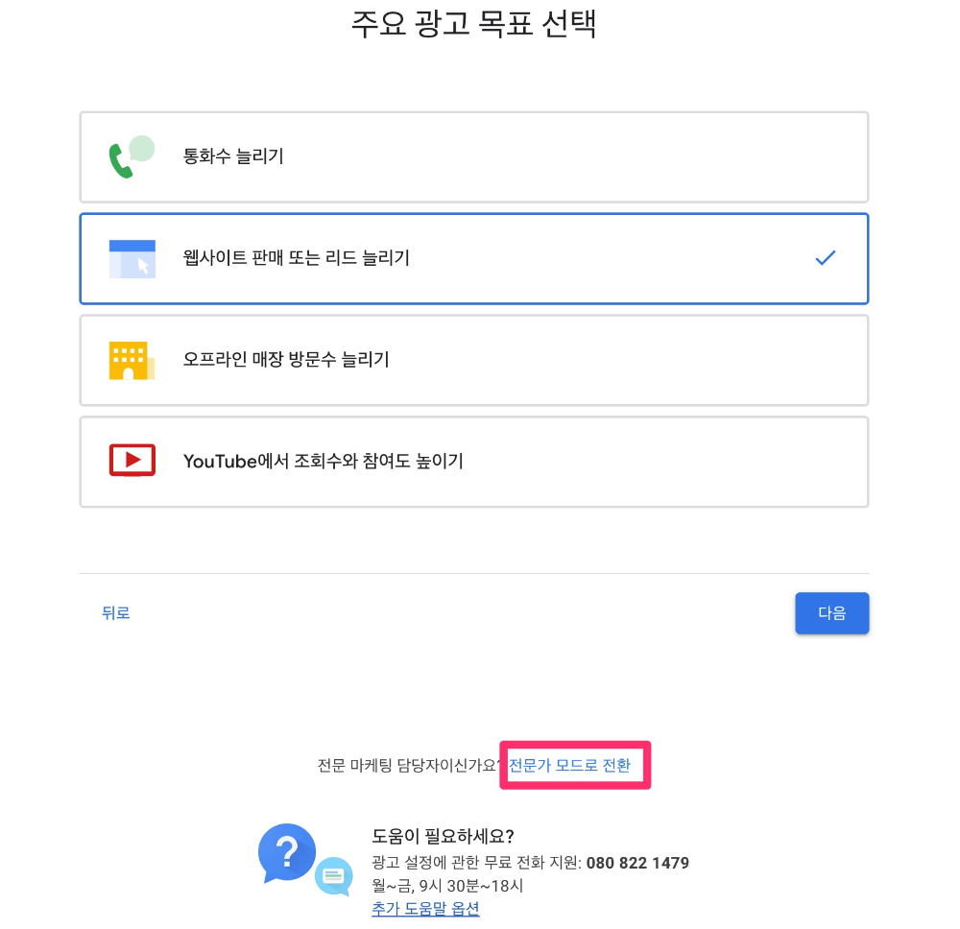
Task: Click the blue website window icon
Action: (x=132, y=259)
